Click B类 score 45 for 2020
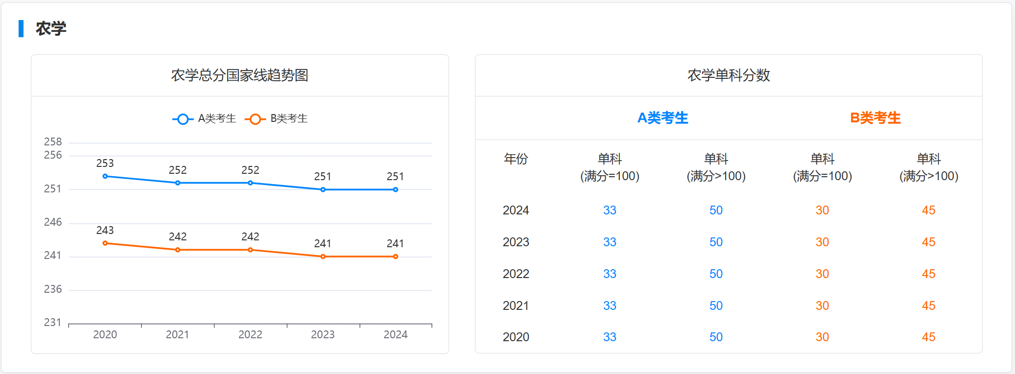This screenshot has width=1015, height=374. [x=928, y=337]
